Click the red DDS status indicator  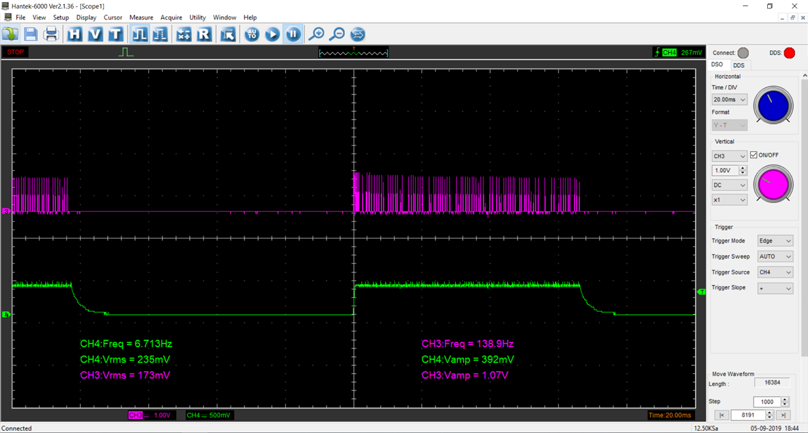pyautogui.click(x=790, y=53)
